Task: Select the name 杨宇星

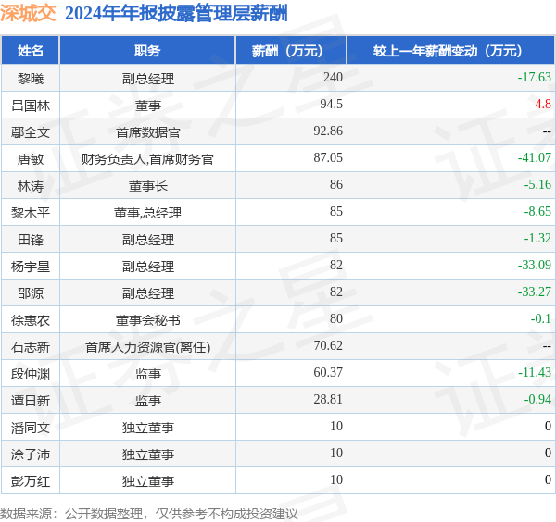Action: click(31, 267)
